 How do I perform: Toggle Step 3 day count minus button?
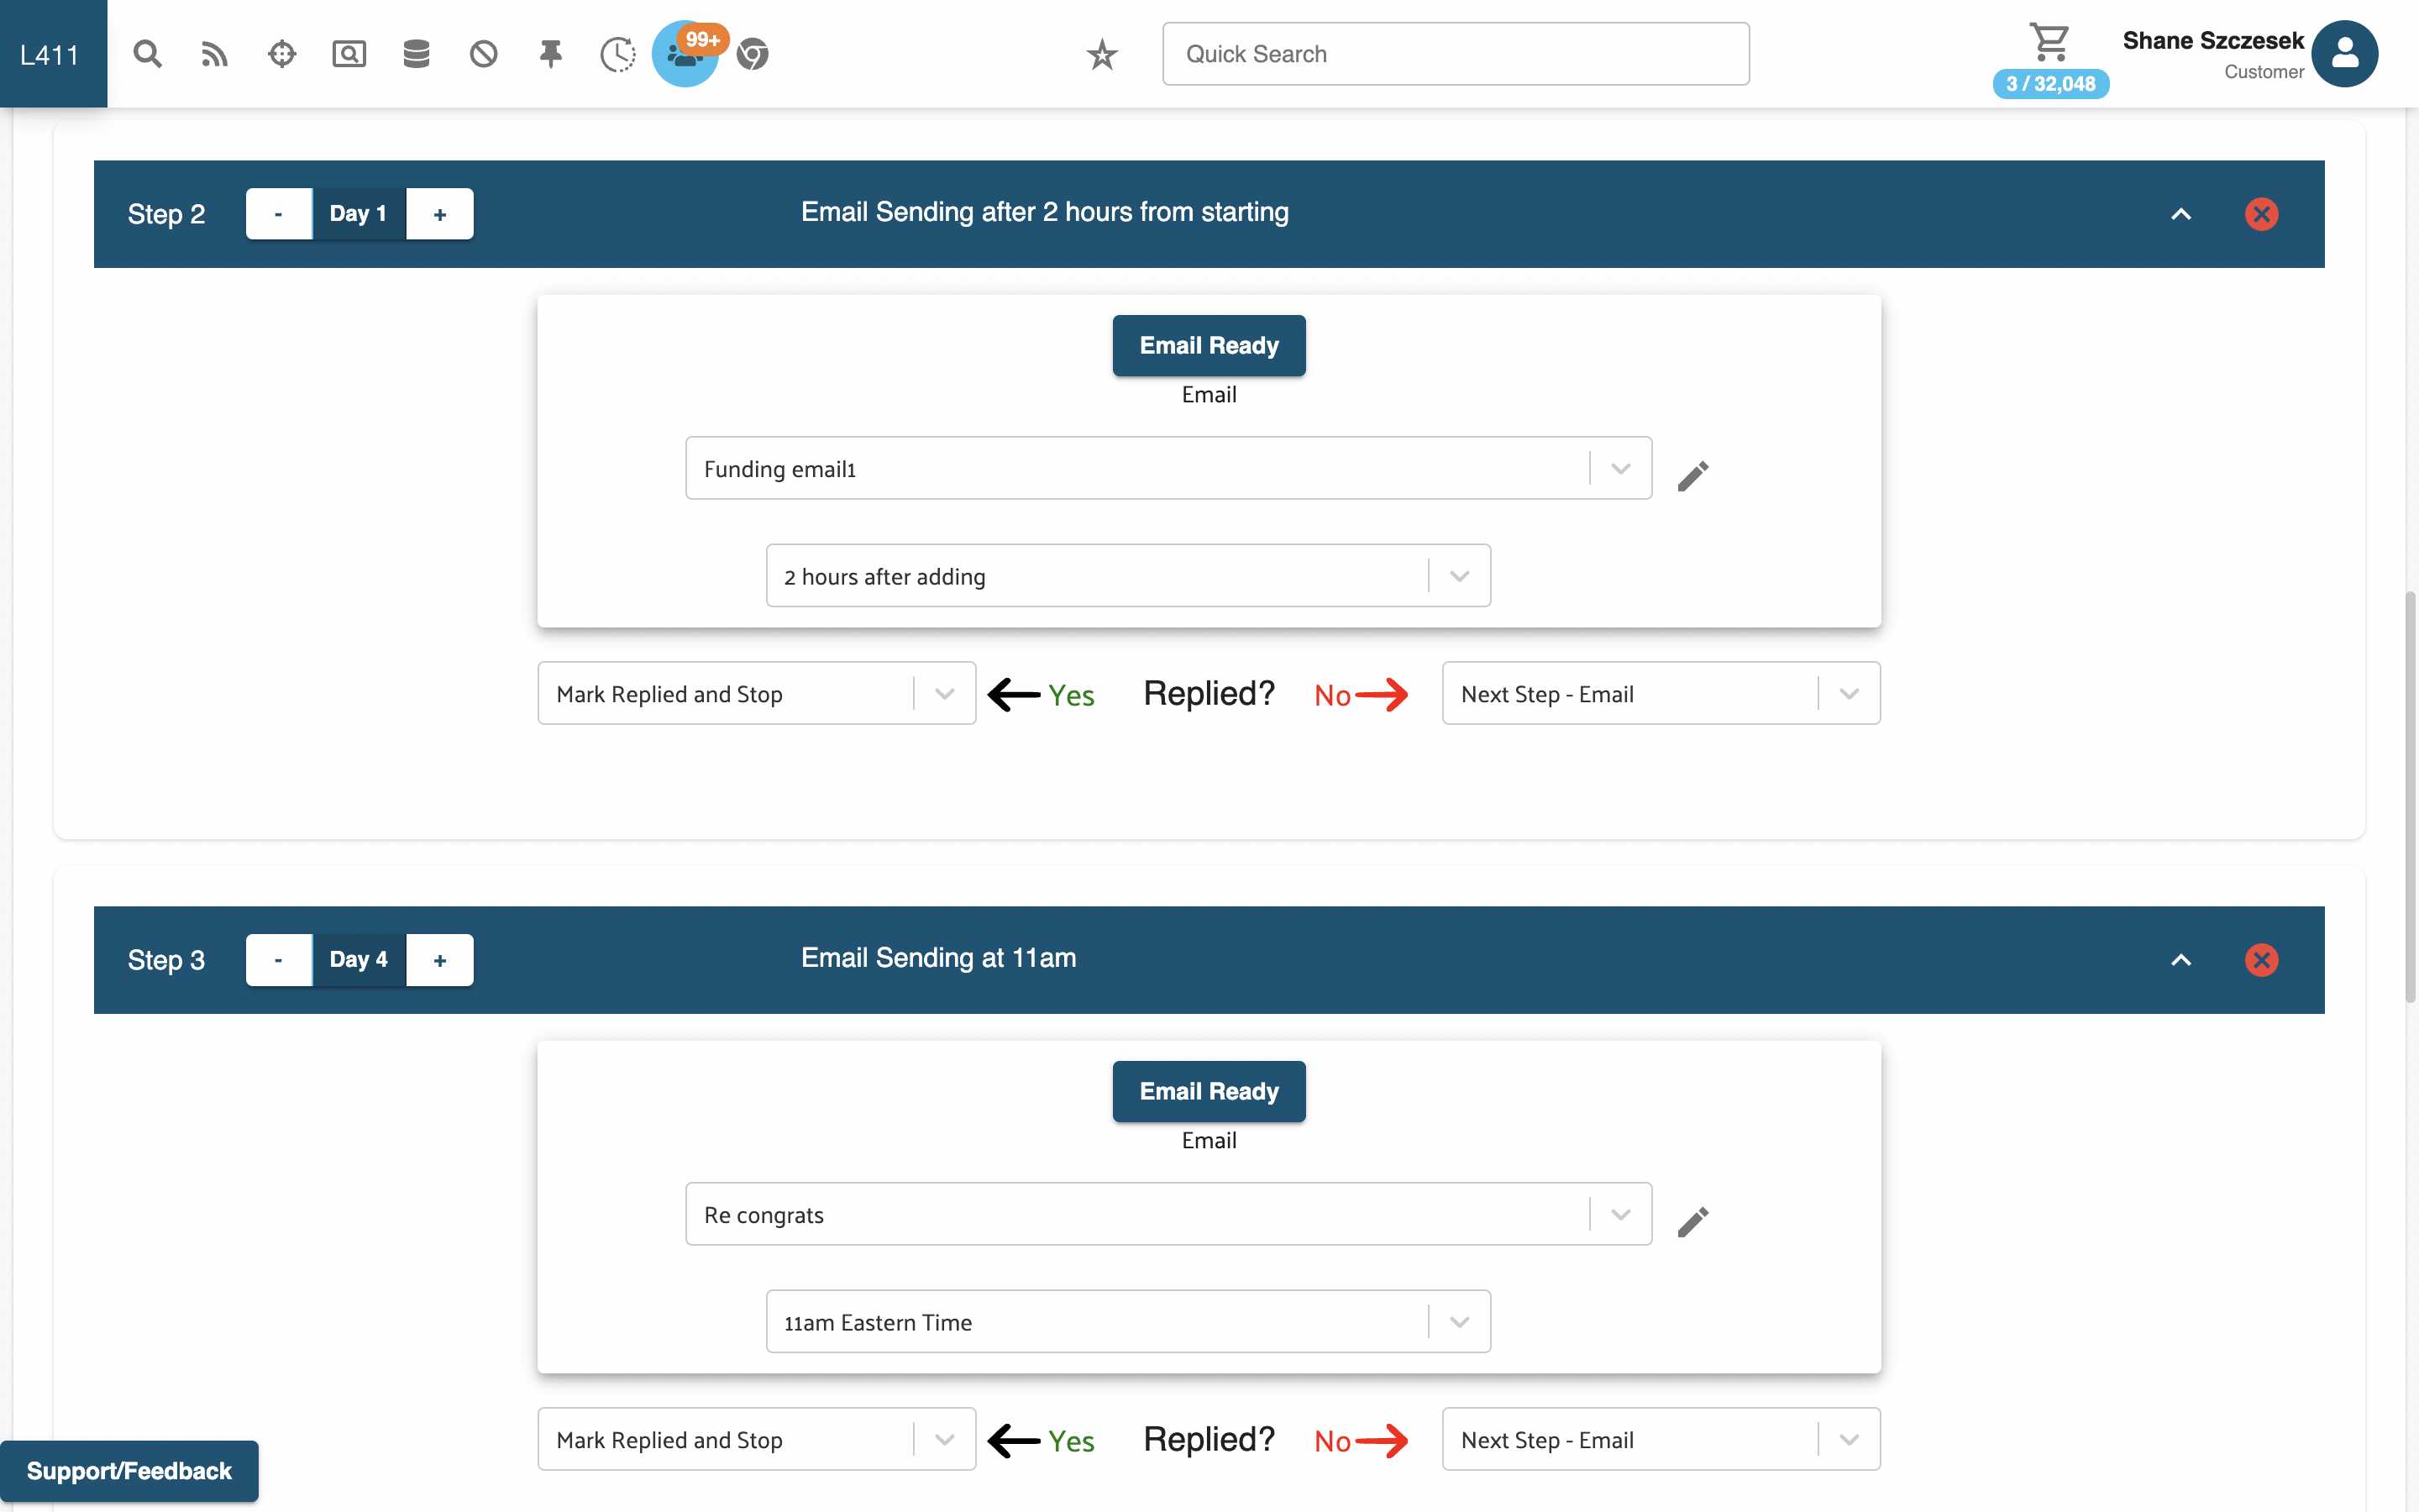(x=279, y=960)
